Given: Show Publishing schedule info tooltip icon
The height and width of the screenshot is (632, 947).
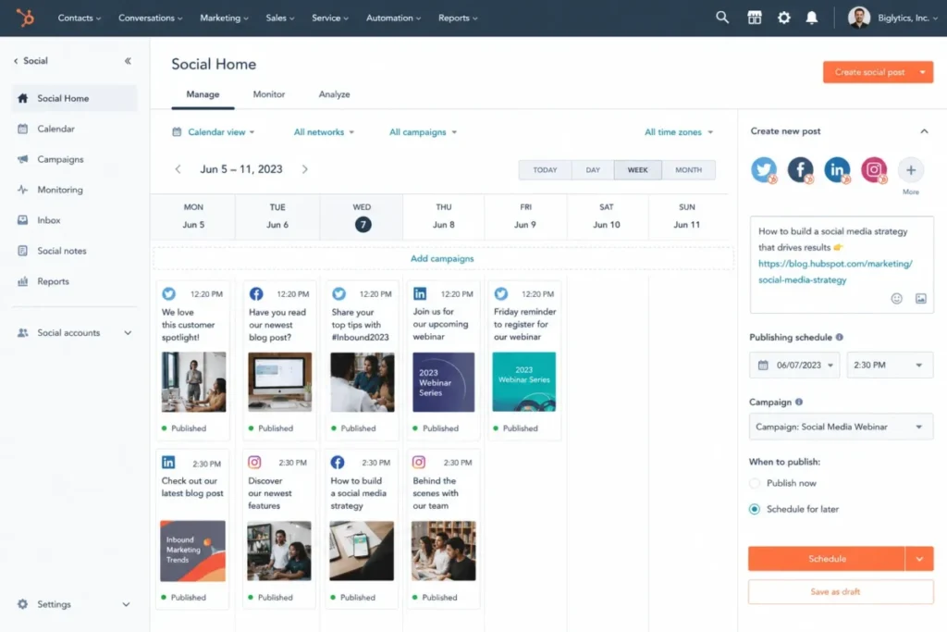Looking at the screenshot, I should click(840, 337).
